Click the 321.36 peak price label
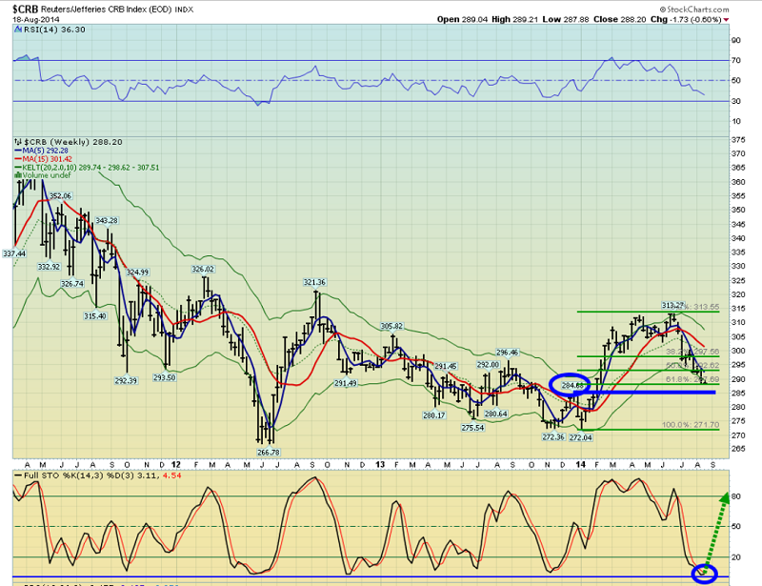762x586 pixels. [314, 282]
